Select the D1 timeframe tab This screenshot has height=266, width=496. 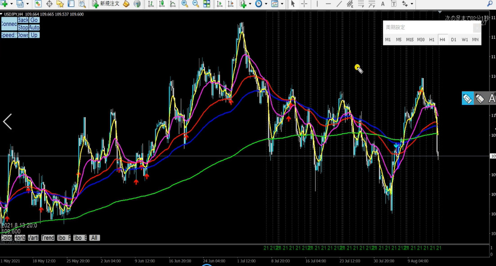(453, 39)
